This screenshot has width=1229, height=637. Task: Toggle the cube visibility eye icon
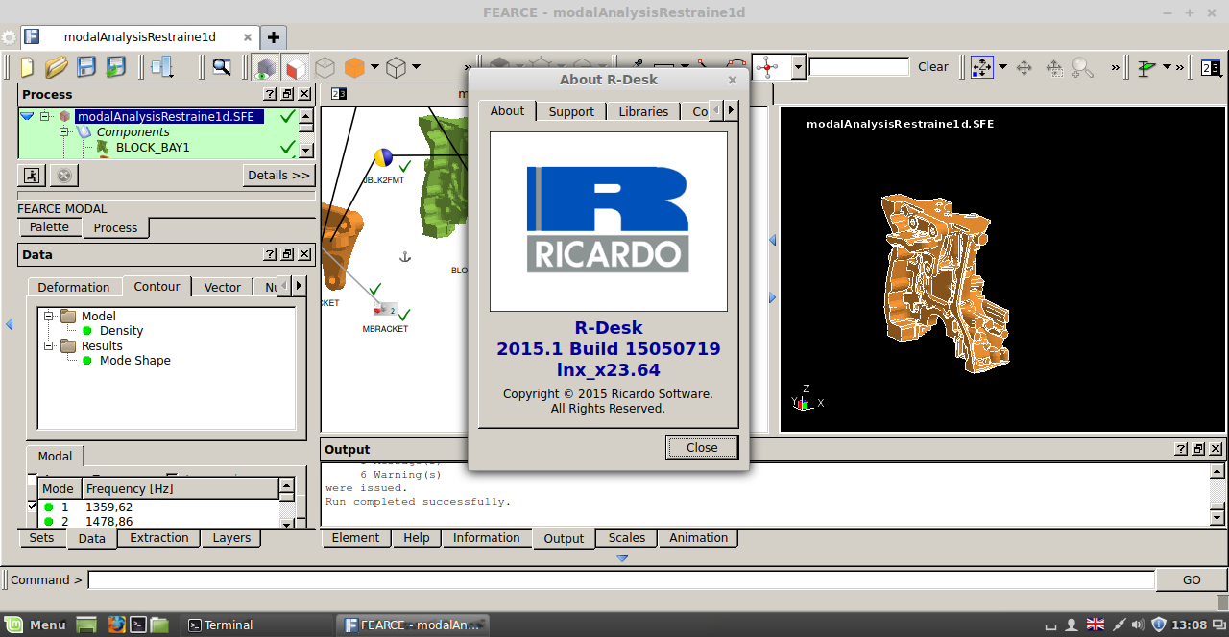(266, 68)
